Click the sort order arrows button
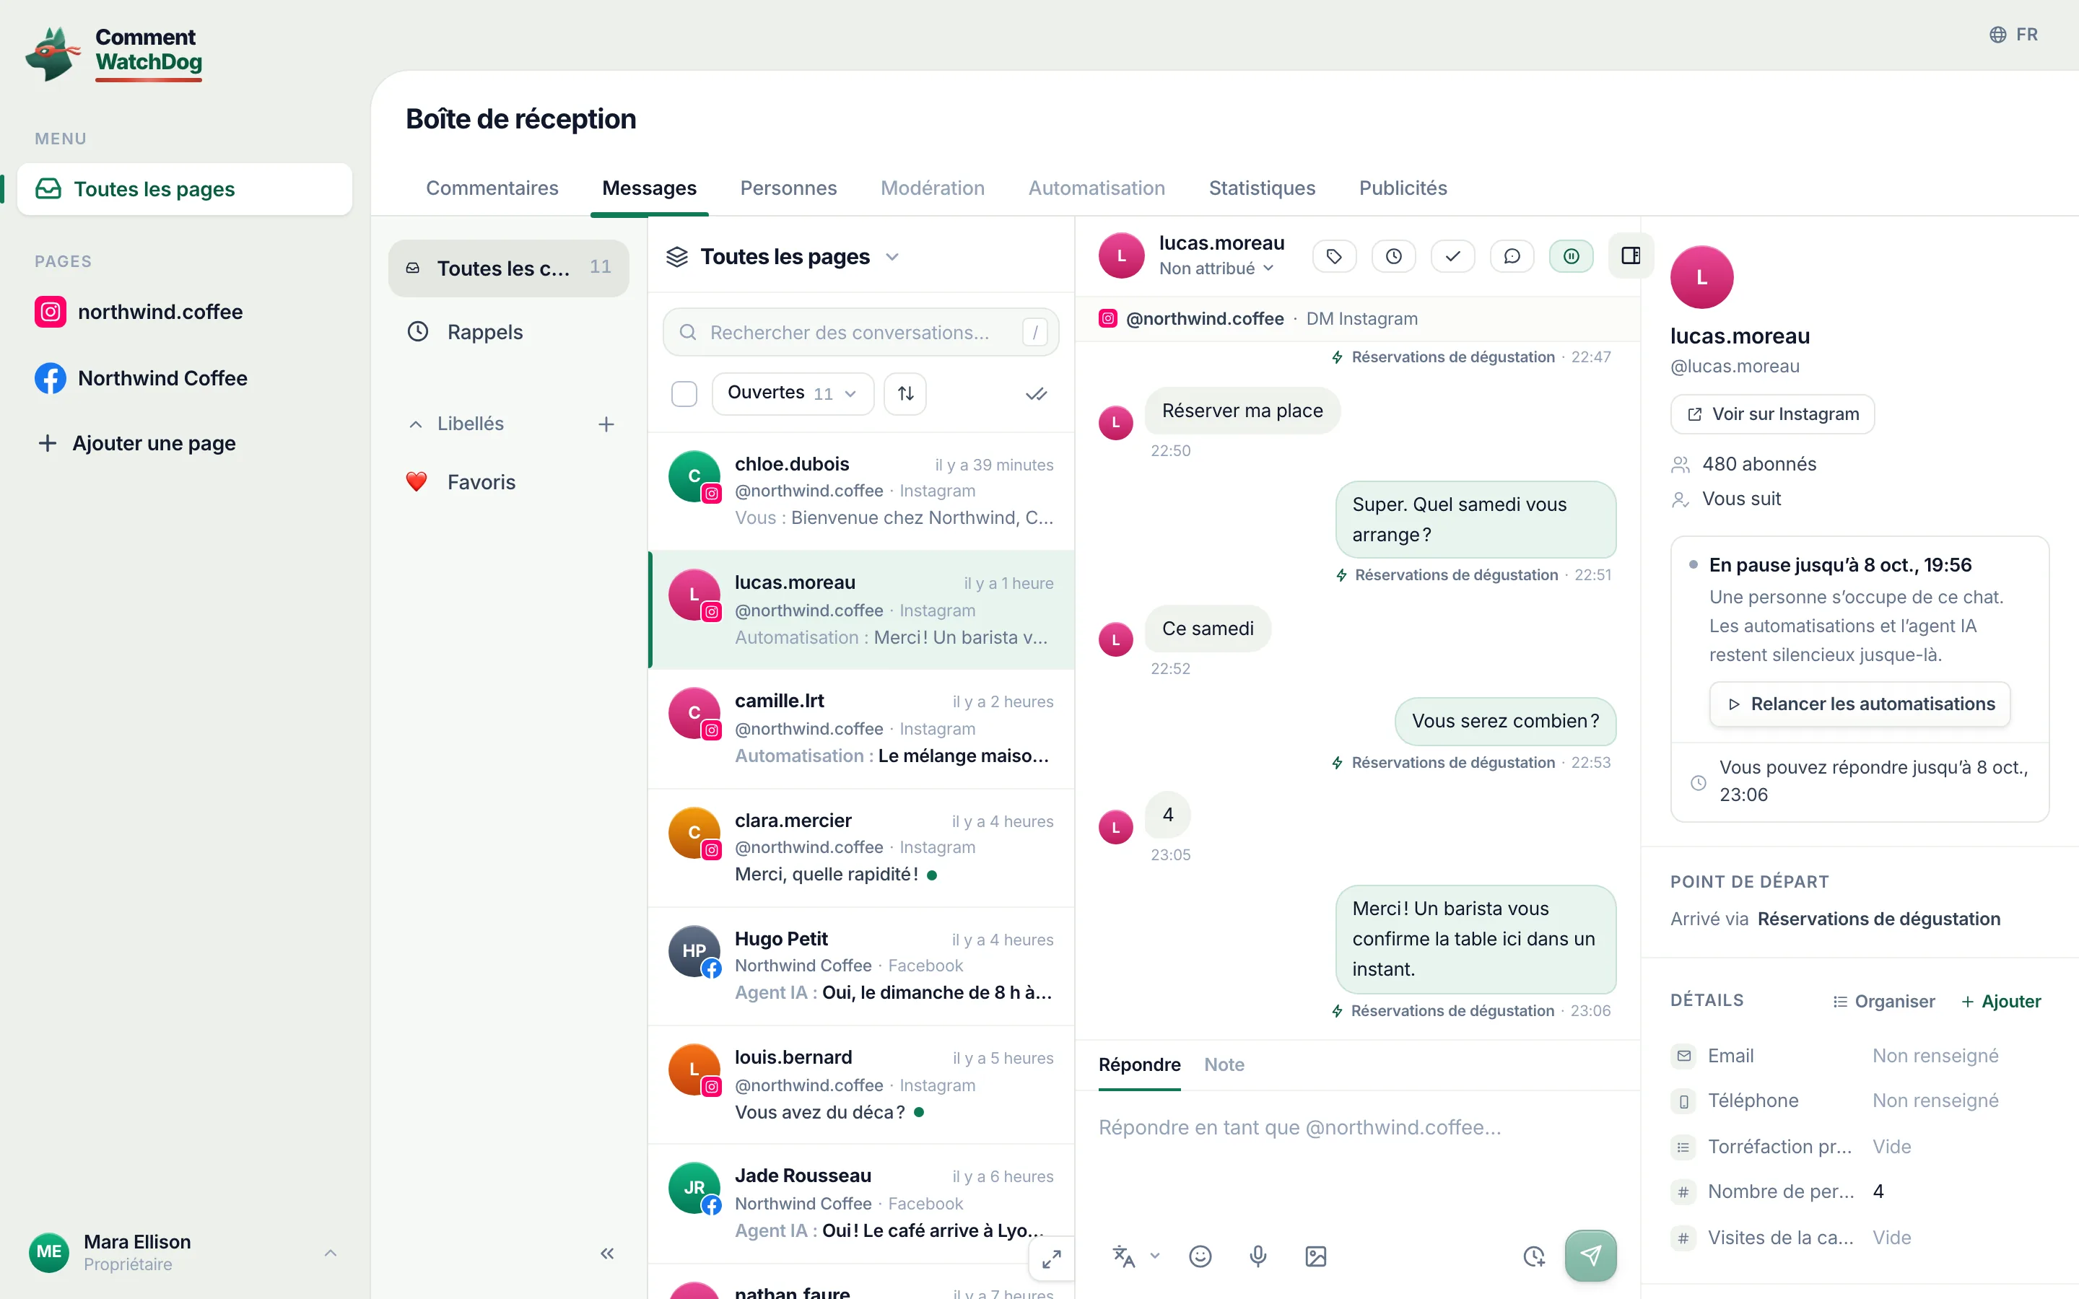Screen dimensions: 2079x1299 point(905,393)
